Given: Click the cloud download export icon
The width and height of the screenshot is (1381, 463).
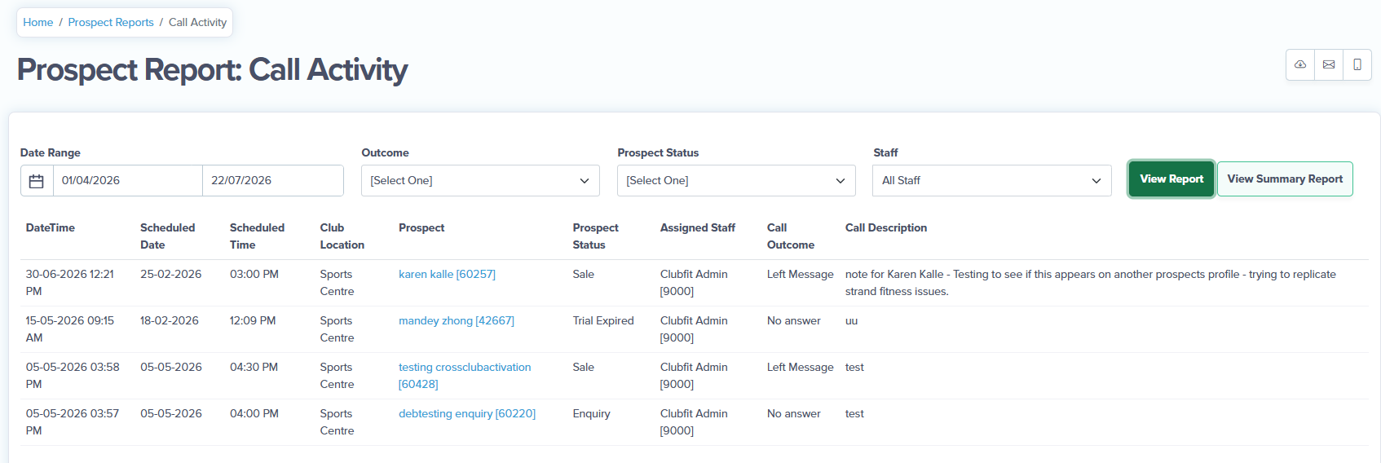Looking at the screenshot, I should [x=1300, y=64].
